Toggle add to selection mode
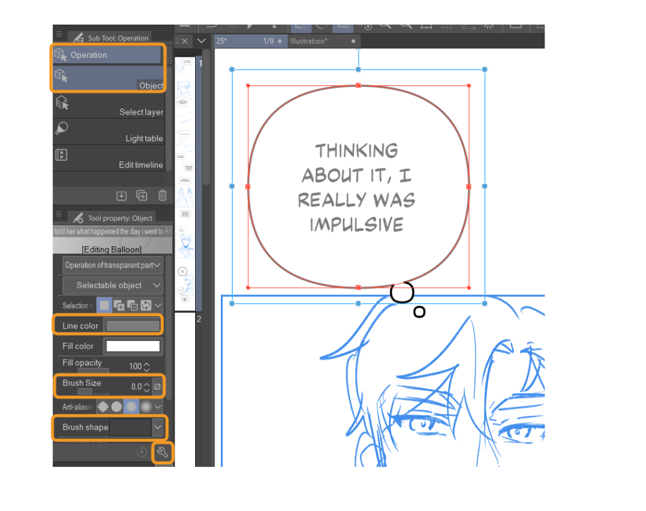This screenshot has width=646, height=511. tap(118, 305)
